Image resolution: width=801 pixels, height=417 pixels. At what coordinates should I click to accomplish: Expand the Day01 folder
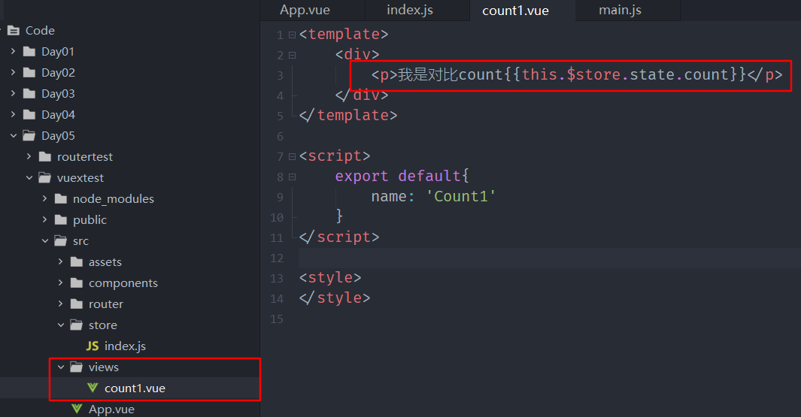13,52
